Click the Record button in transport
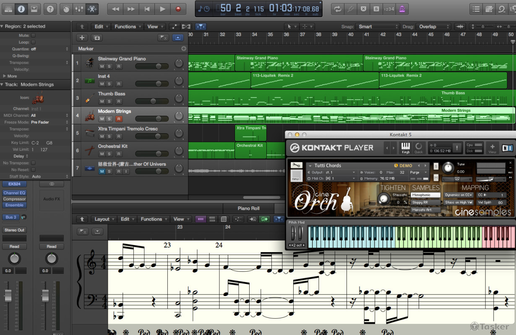This screenshot has height=335, width=516. [178, 9]
